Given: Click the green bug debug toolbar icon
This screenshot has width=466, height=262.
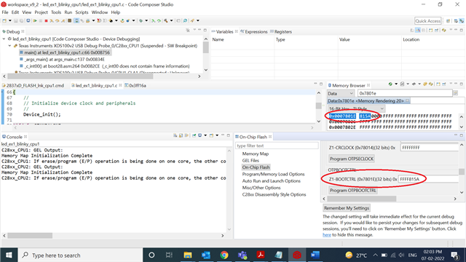Looking at the screenshot, I should (141, 21).
